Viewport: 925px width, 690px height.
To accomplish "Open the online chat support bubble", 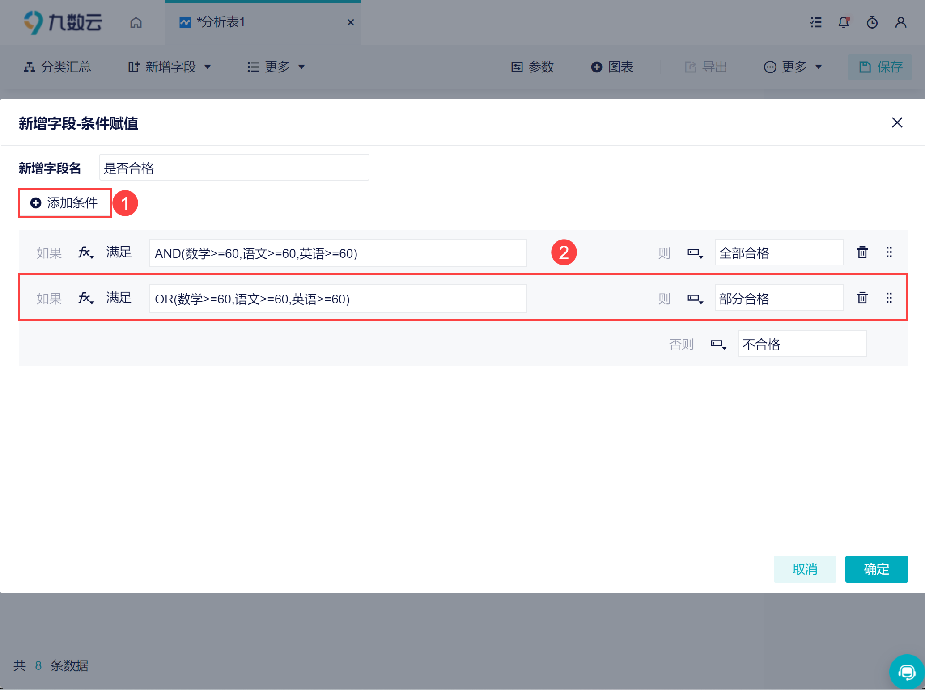I will coord(907,672).
